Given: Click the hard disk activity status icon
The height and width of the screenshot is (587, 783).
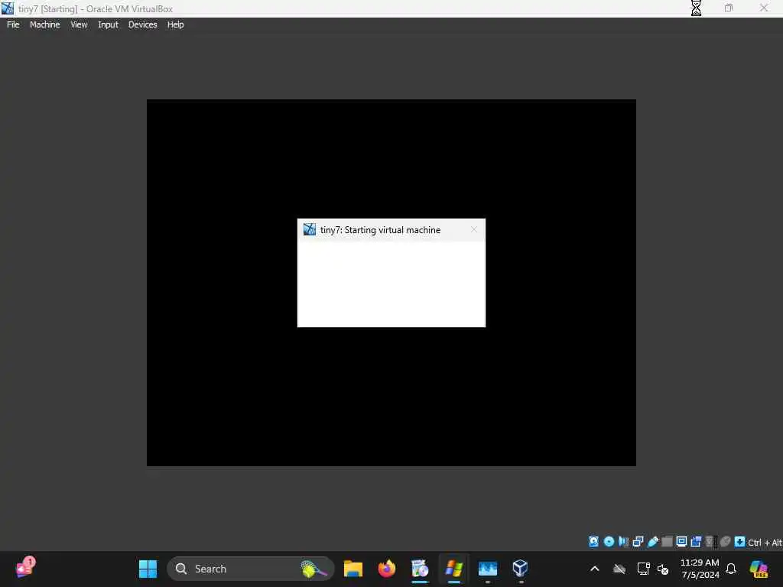Looking at the screenshot, I should tap(593, 542).
